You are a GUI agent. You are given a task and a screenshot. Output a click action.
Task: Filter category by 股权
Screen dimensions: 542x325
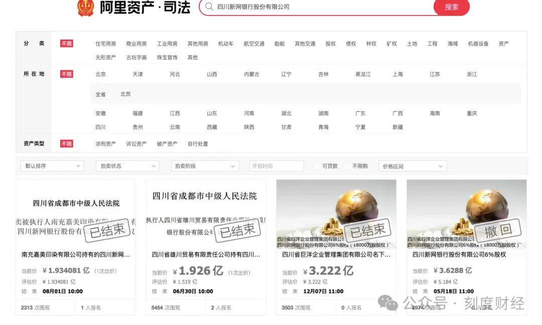point(331,44)
